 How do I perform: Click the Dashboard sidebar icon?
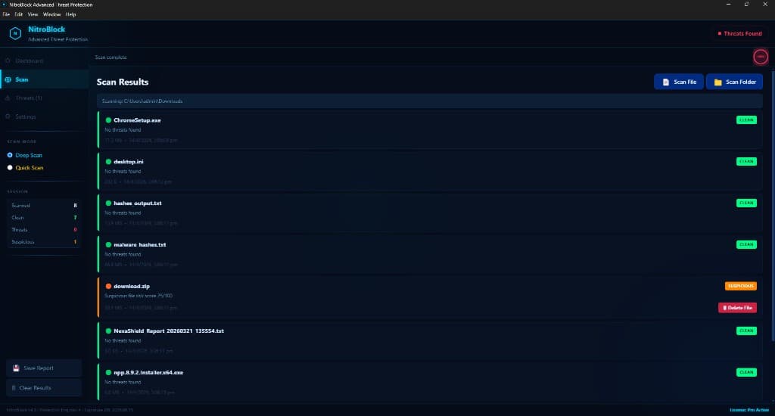(8, 61)
